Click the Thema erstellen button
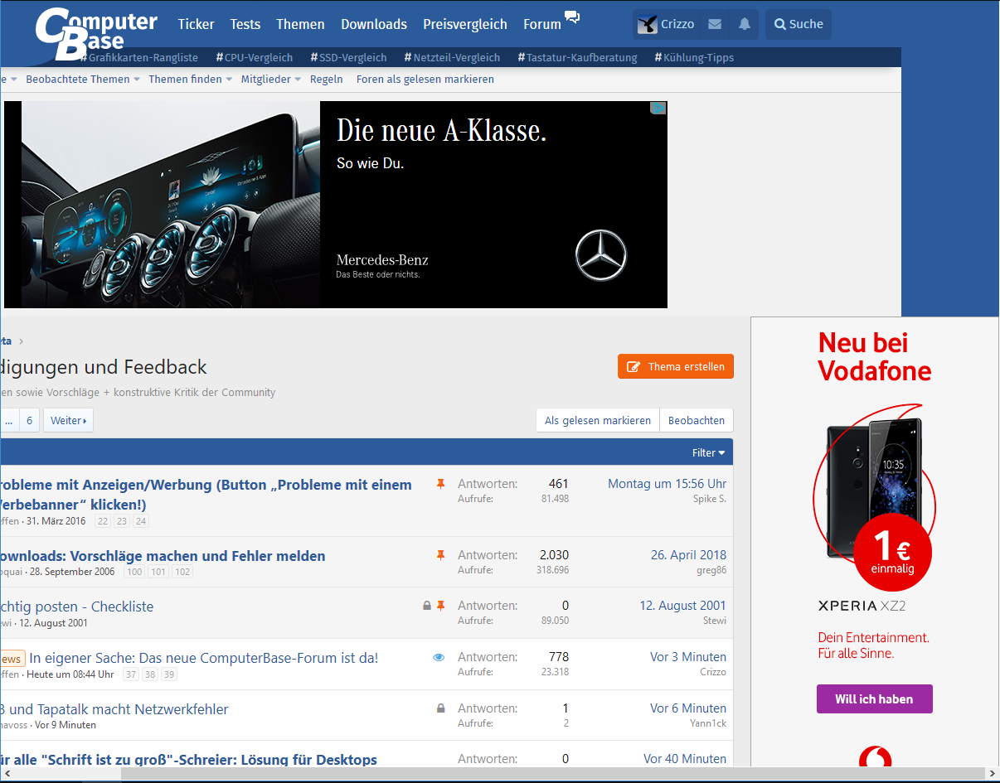The image size is (1000, 783). (676, 366)
